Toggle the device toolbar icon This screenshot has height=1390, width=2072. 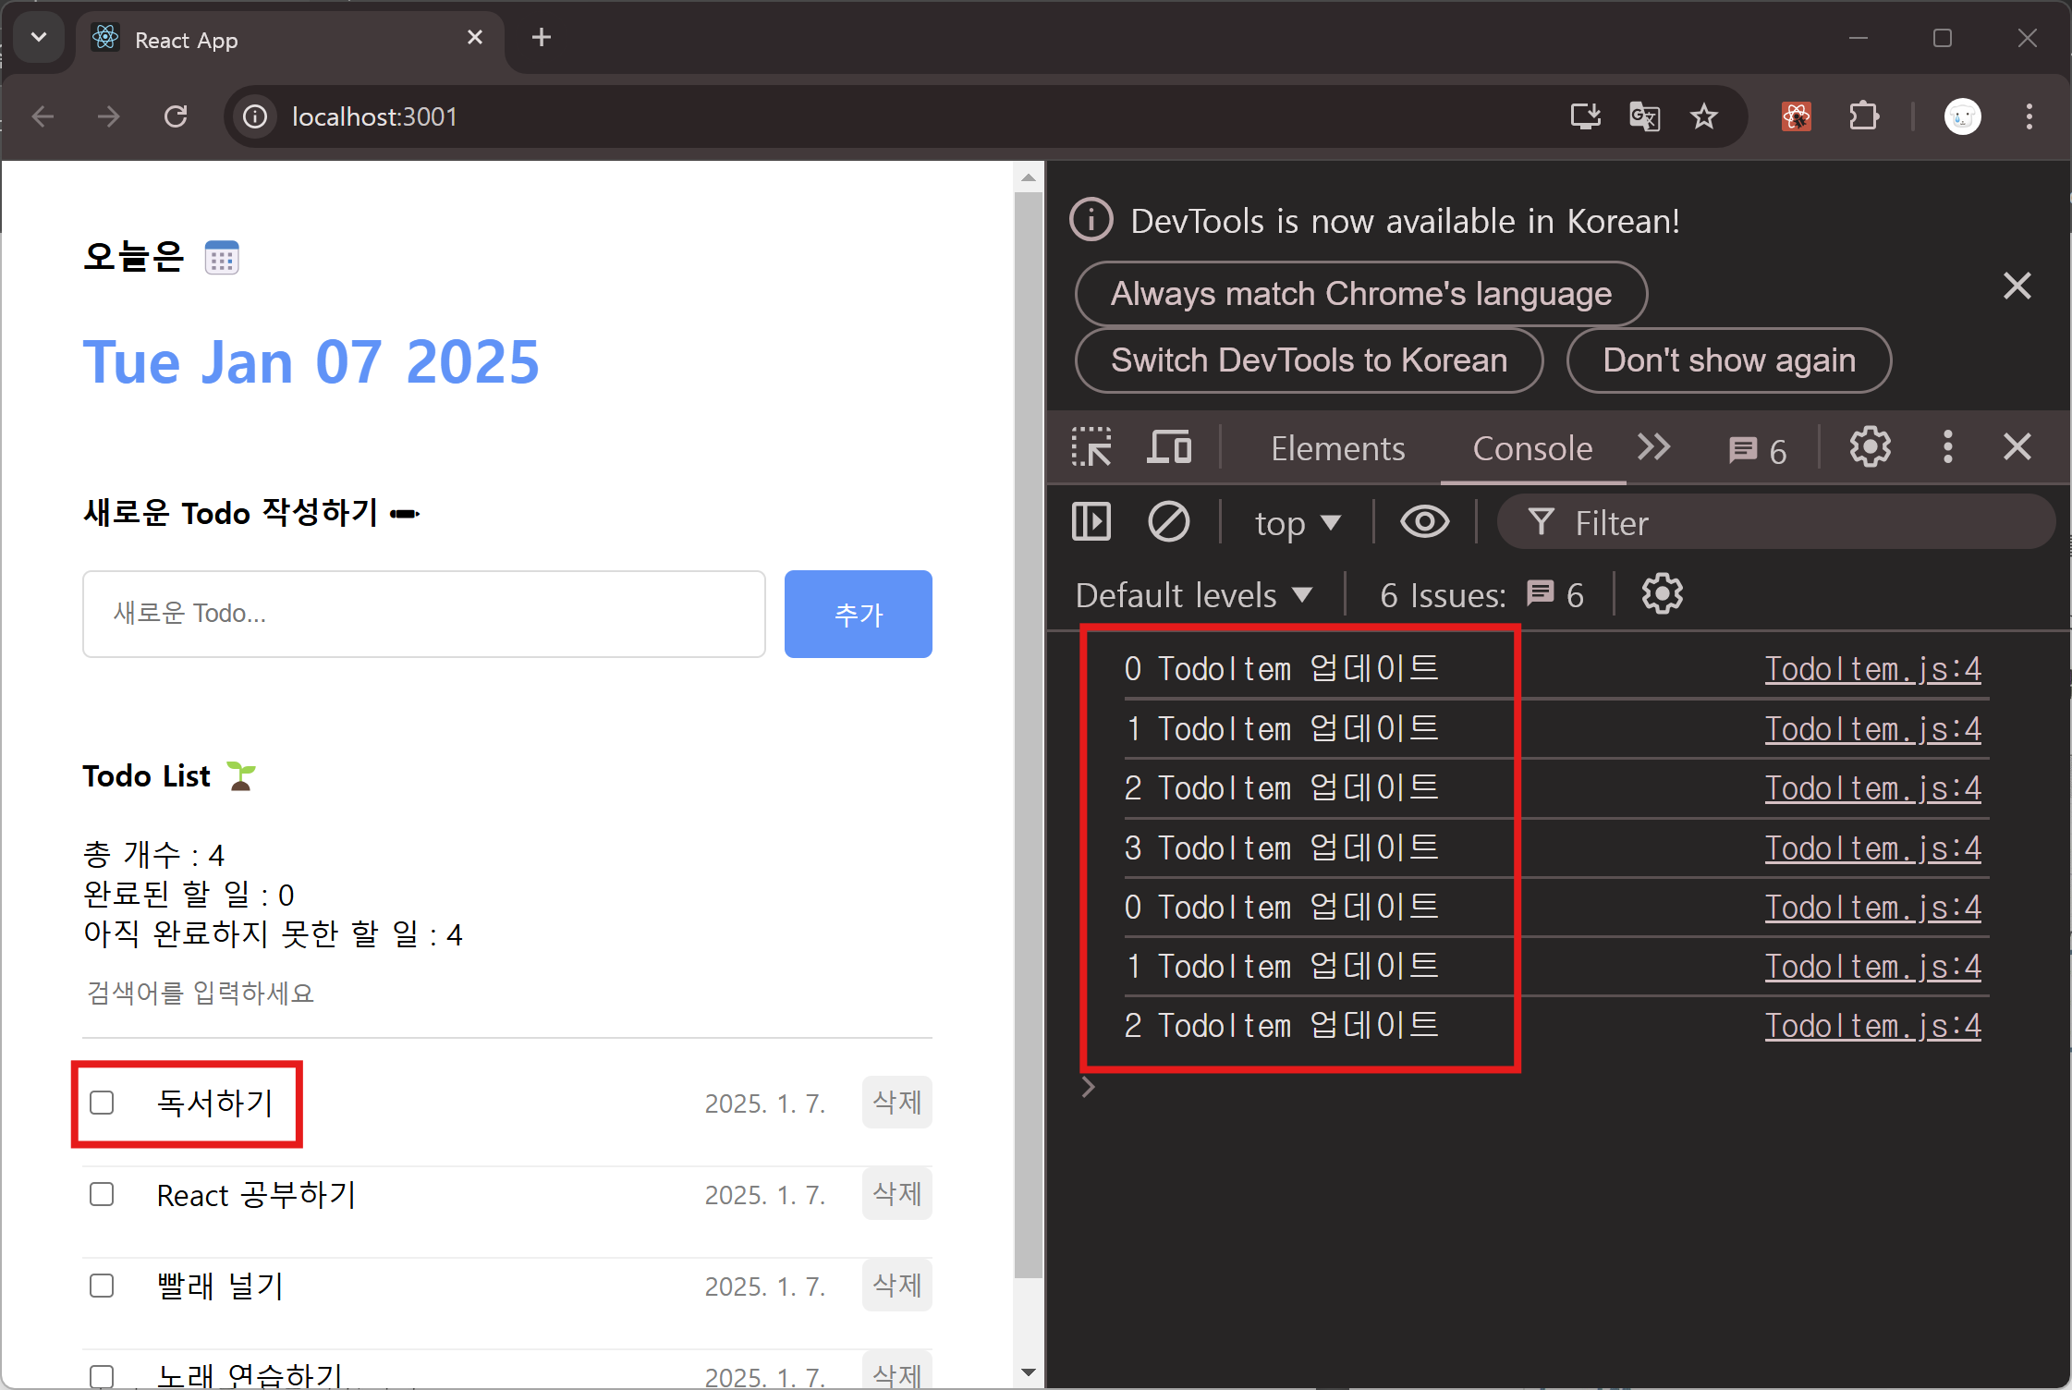[1169, 448]
